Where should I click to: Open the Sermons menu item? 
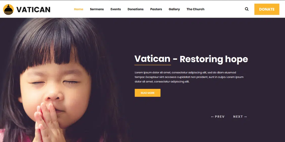pos(97,9)
